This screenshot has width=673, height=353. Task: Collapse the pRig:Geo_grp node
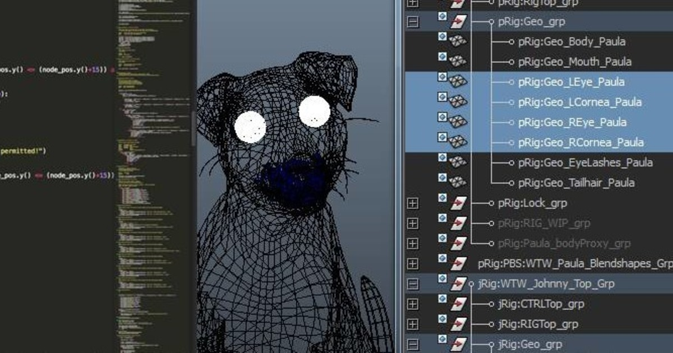(x=413, y=22)
